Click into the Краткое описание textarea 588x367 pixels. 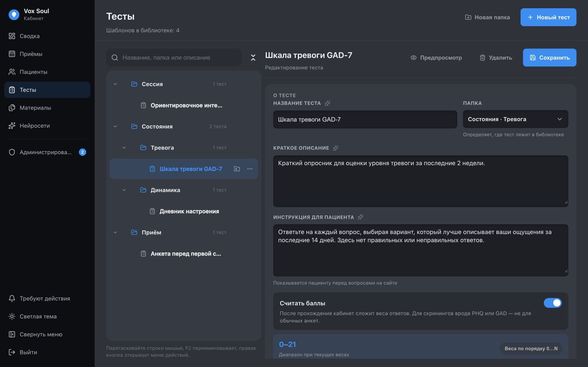421,181
